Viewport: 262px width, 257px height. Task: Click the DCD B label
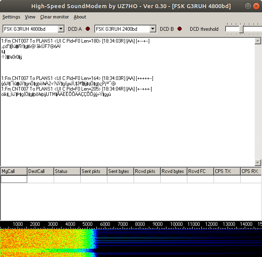(167, 29)
